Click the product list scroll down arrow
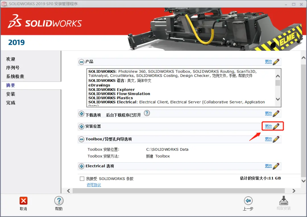Image resolution: width=307 pixels, height=217 pixels. click(278, 99)
